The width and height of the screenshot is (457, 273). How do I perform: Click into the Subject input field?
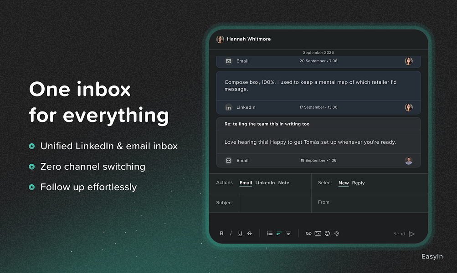click(x=275, y=202)
